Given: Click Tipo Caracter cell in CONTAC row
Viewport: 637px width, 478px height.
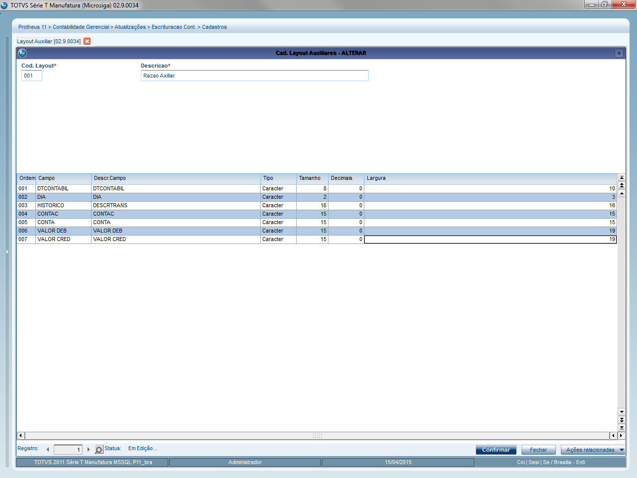Looking at the screenshot, I should (279, 214).
